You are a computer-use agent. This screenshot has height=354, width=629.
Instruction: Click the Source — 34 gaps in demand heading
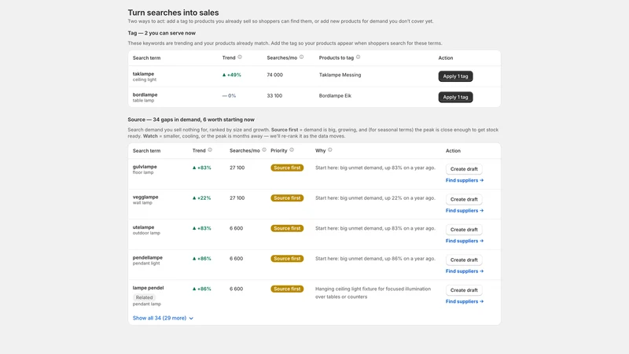[x=191, y=120]
